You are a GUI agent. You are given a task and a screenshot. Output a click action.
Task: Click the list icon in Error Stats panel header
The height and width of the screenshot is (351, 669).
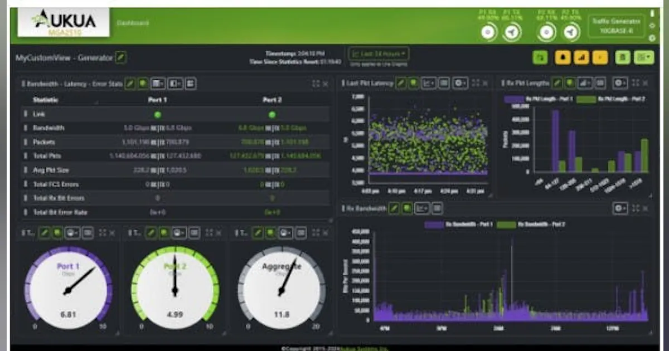pyautogui.click(x=191, y=84)
